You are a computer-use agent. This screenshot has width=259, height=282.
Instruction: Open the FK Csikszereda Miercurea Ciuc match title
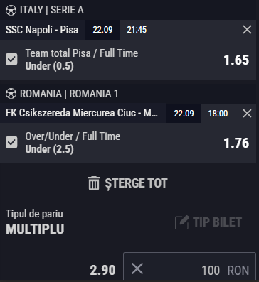click(82, 113)
